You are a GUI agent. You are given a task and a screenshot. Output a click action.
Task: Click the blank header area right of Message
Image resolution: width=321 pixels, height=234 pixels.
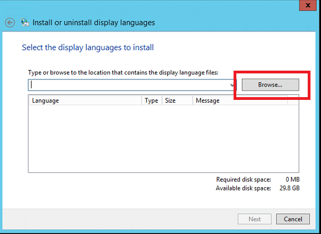pos(293,100)
